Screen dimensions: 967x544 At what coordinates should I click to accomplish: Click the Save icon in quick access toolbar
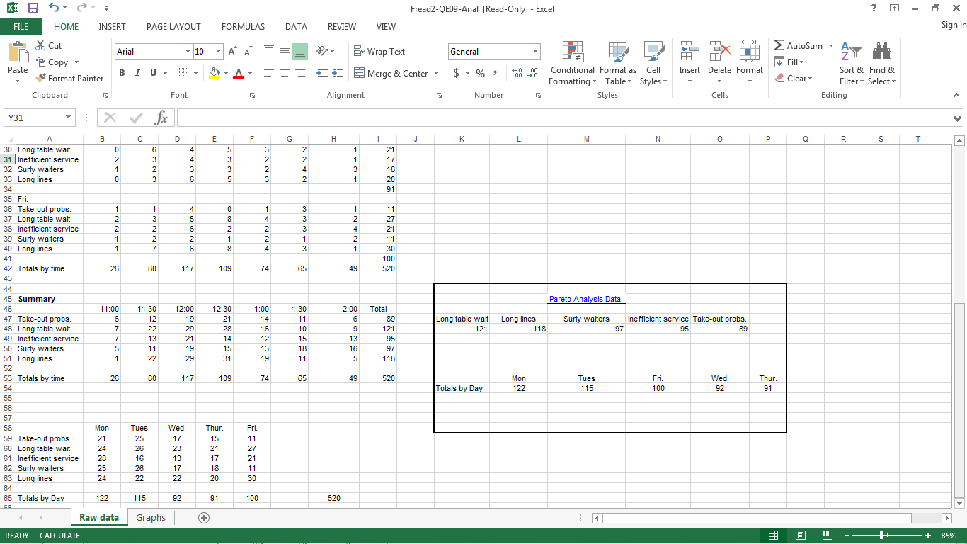point(33,8)
